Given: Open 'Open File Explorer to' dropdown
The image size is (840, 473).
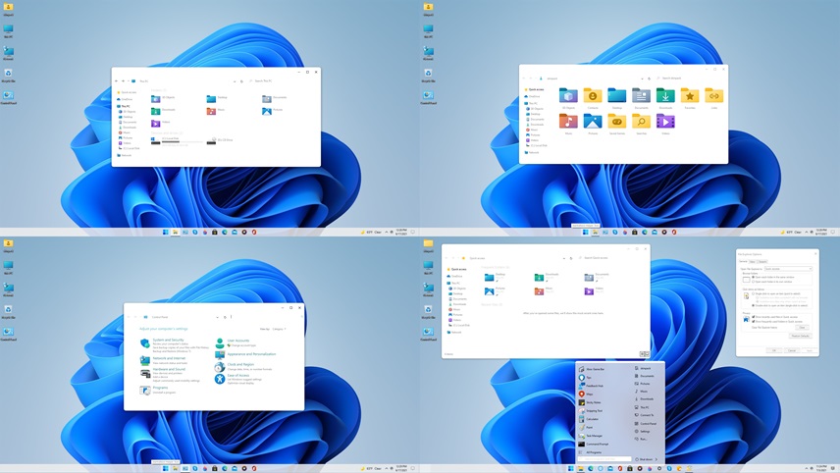Looking at the screenshot, I should (788, 268).
